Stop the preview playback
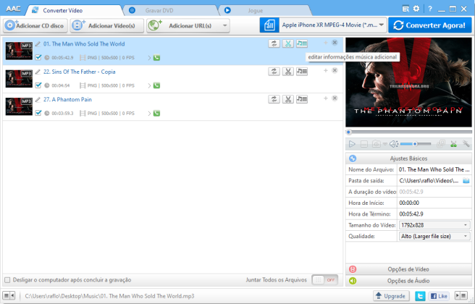The width and height of the screenshot is (475, 304). [x=364, y=144]
